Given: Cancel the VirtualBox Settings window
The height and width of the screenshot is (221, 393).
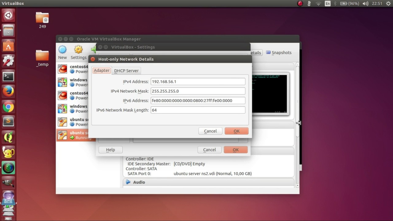Looking at the screenshot, I should coord(209,150).
